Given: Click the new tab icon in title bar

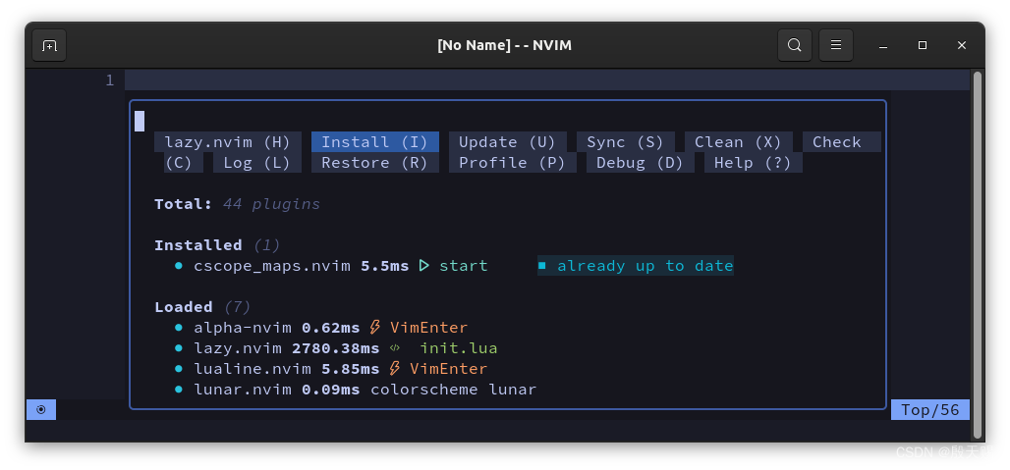Looking at the screenshot, I should [x=49, y=46].
